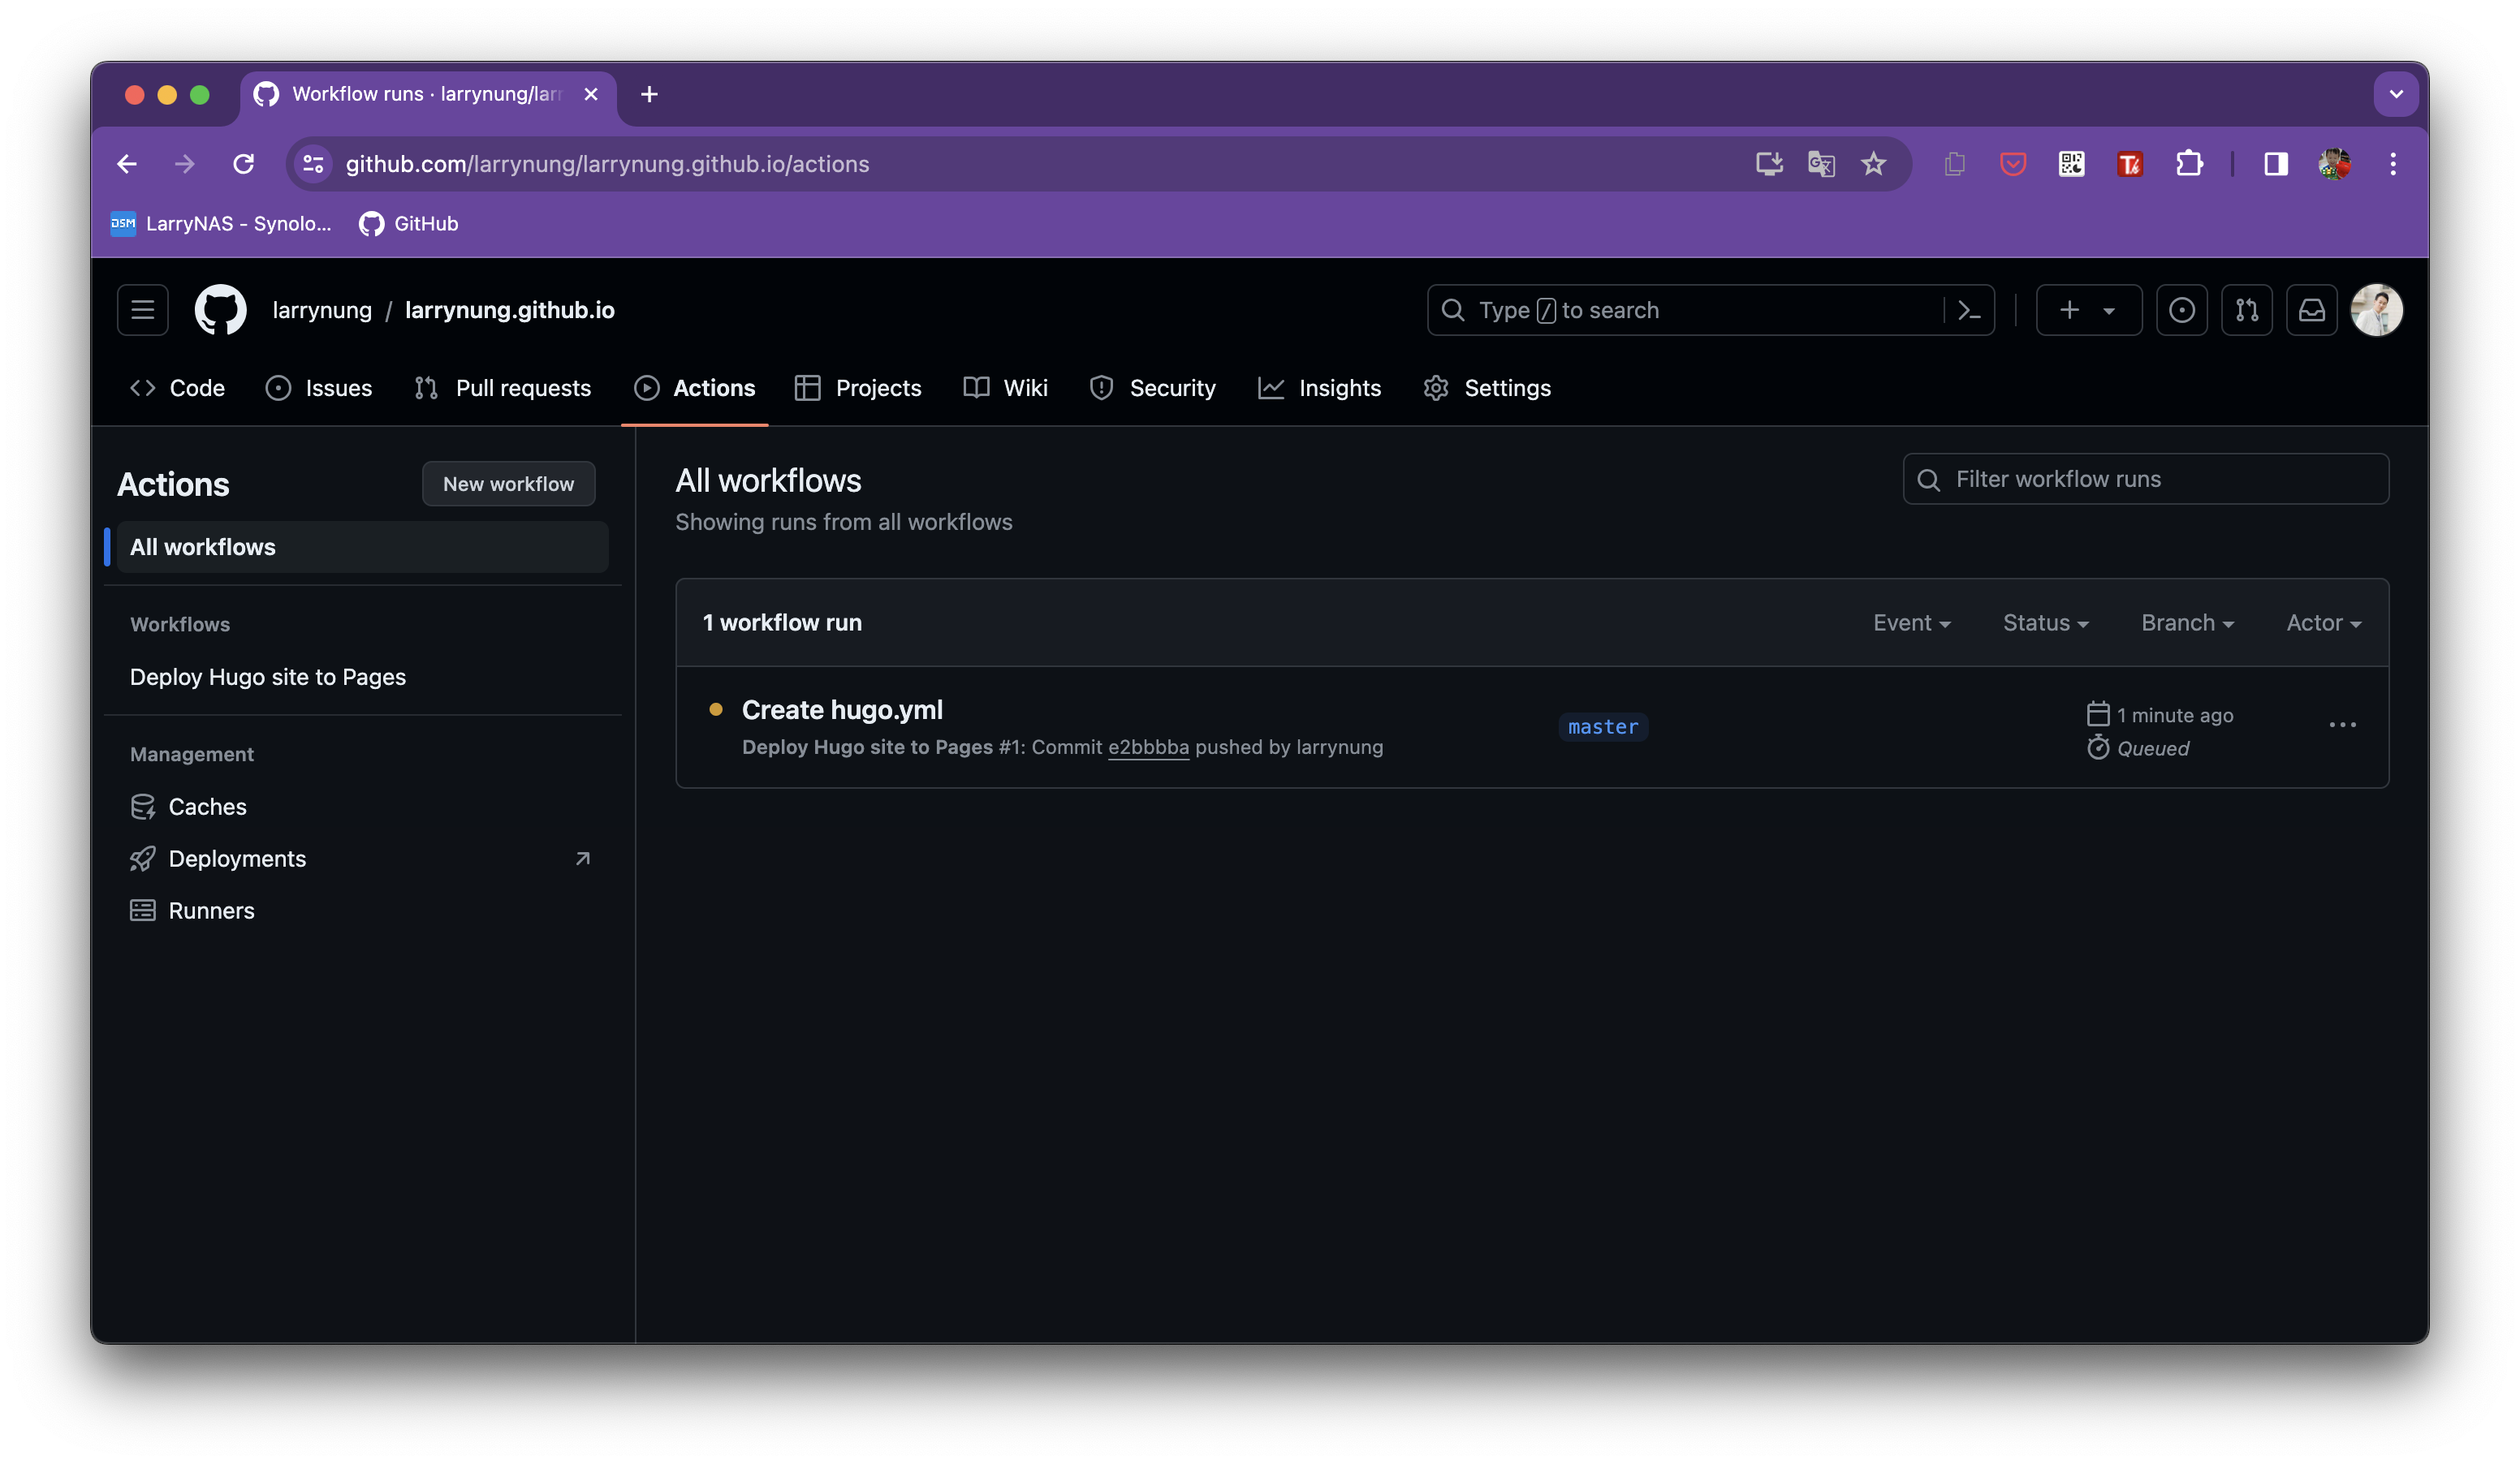Open the workflow run three-dot options menu
Image resolution: width=2520 pixels, height=1464 pixels.
2342,725
